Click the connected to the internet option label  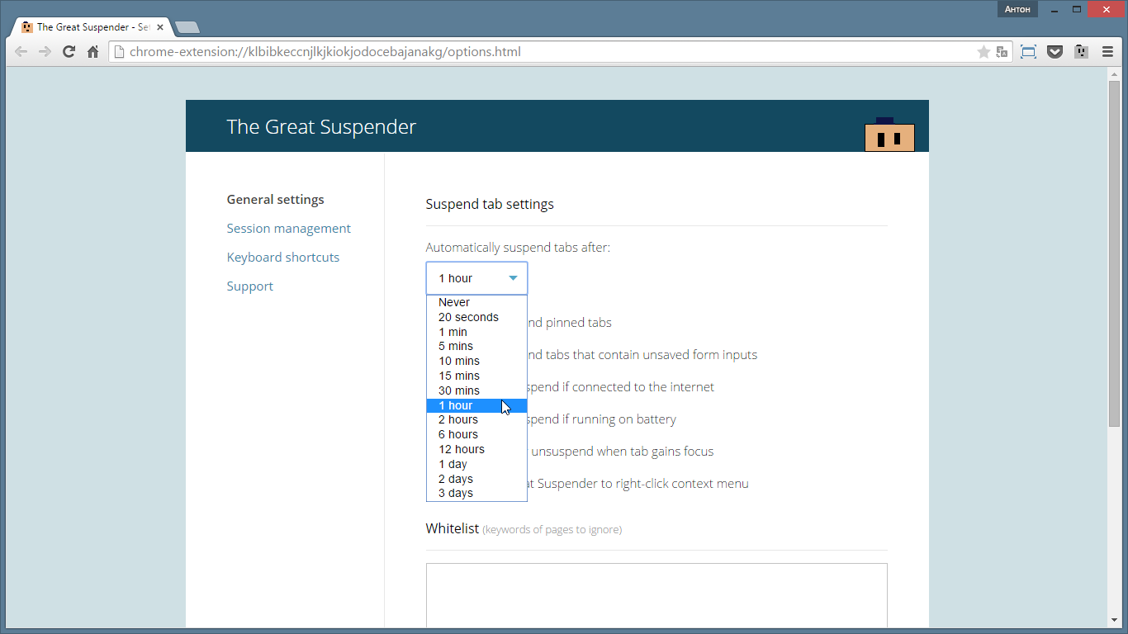click(621, 387)
